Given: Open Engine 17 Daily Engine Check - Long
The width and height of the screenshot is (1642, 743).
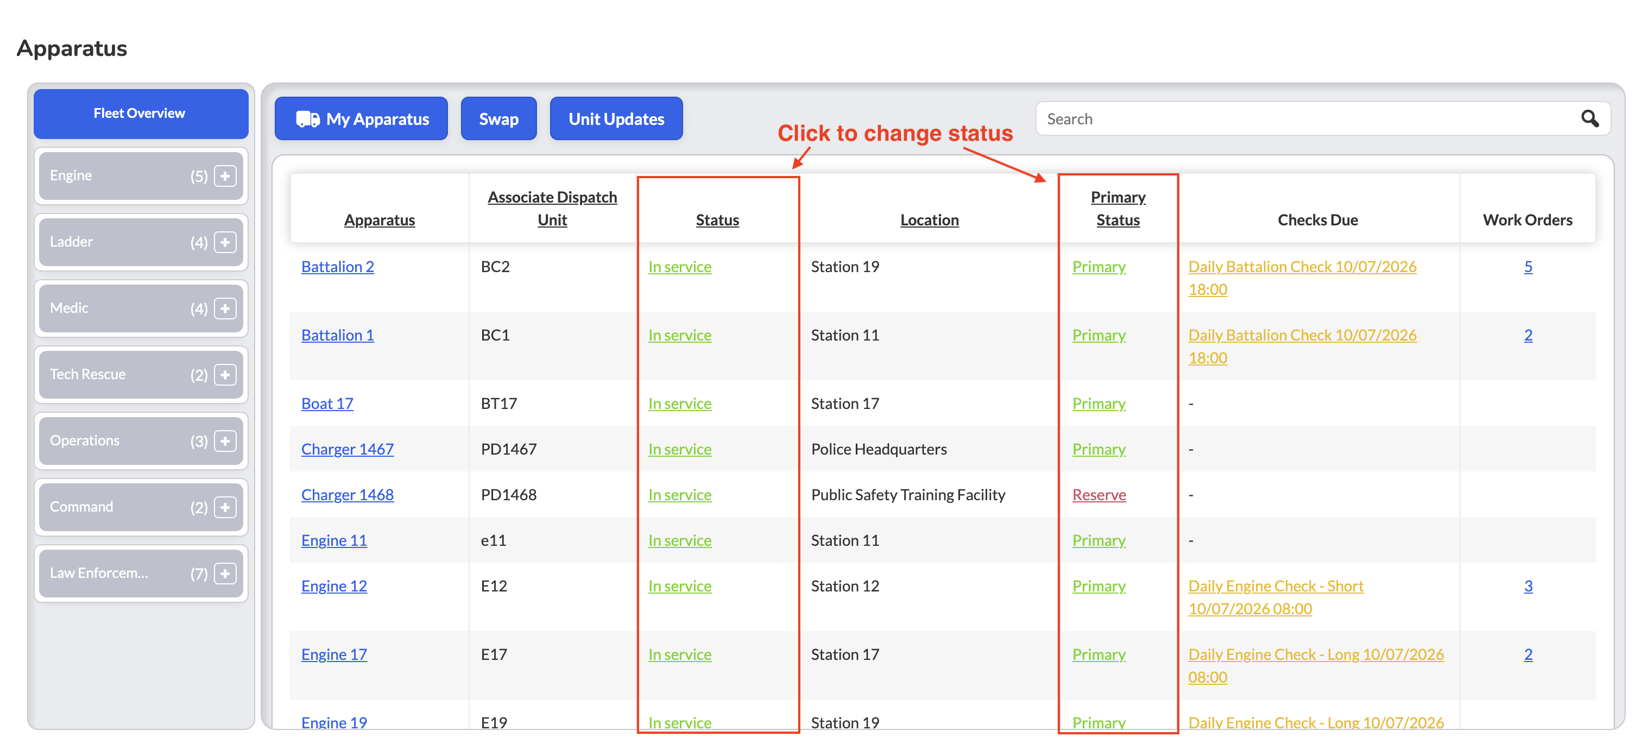Looking at the screenshot, I should [x=1316, y=666].
